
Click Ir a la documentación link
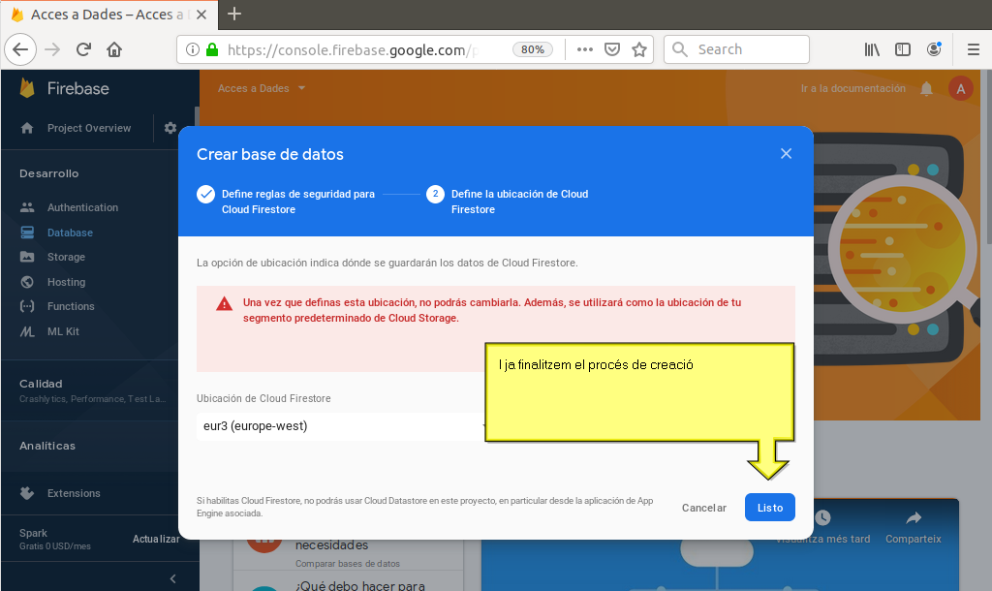pyautogui.click(x=852, y=88)
